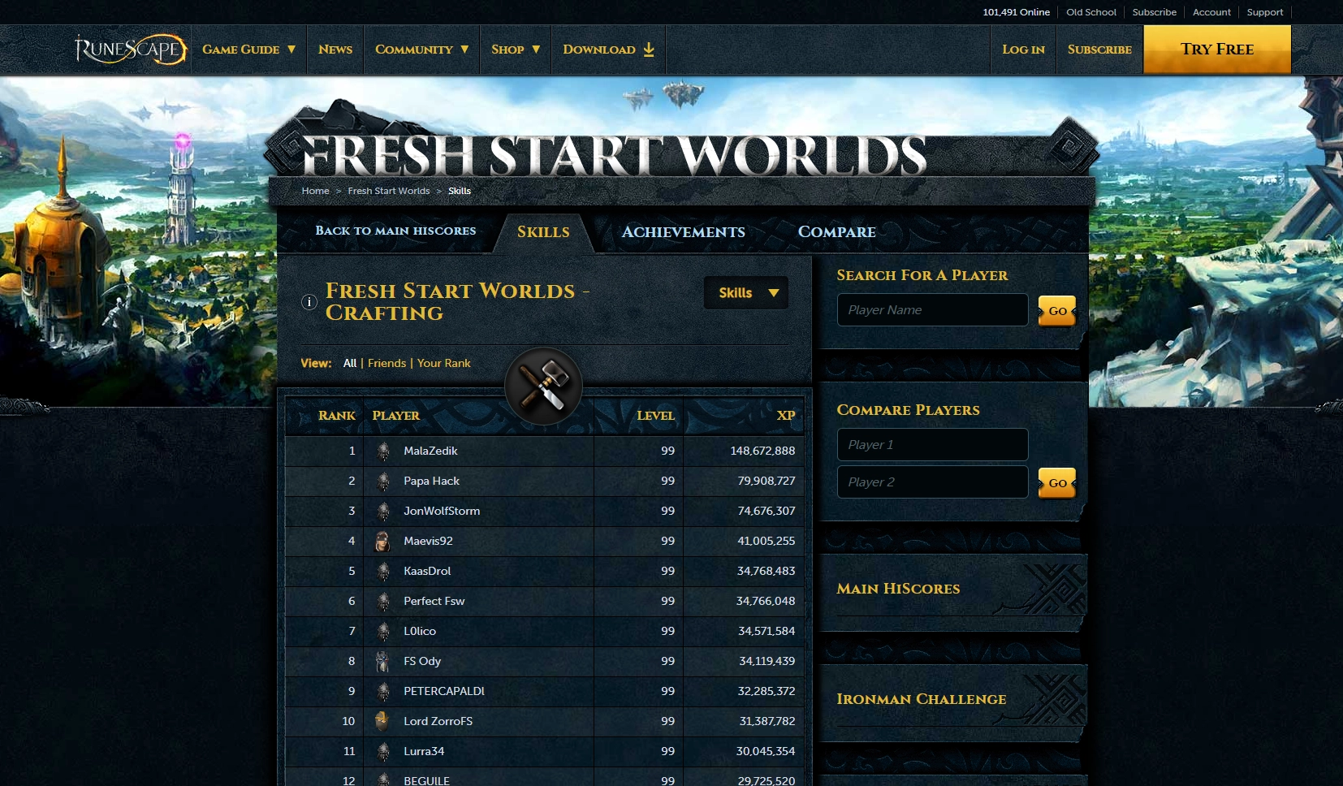Click JonWolfStorm's avatar icon
Image resolution: width=1343 pixels, height=786 pixels.
click(383, 512)
